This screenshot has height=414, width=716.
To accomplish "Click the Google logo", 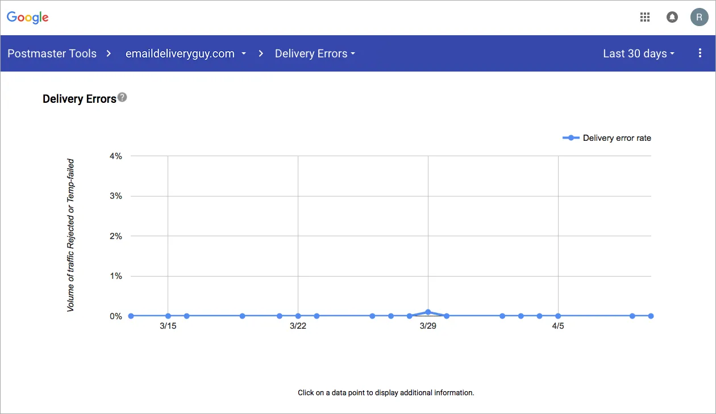I will click(x=28, y=18).
